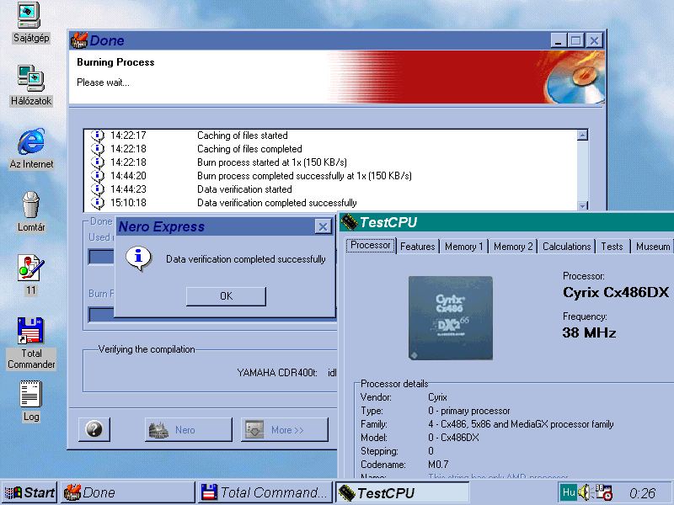Viewport: 674px width, 505px height.
Task: Click the Vendor value Cyrix
Action: (437, 397)
